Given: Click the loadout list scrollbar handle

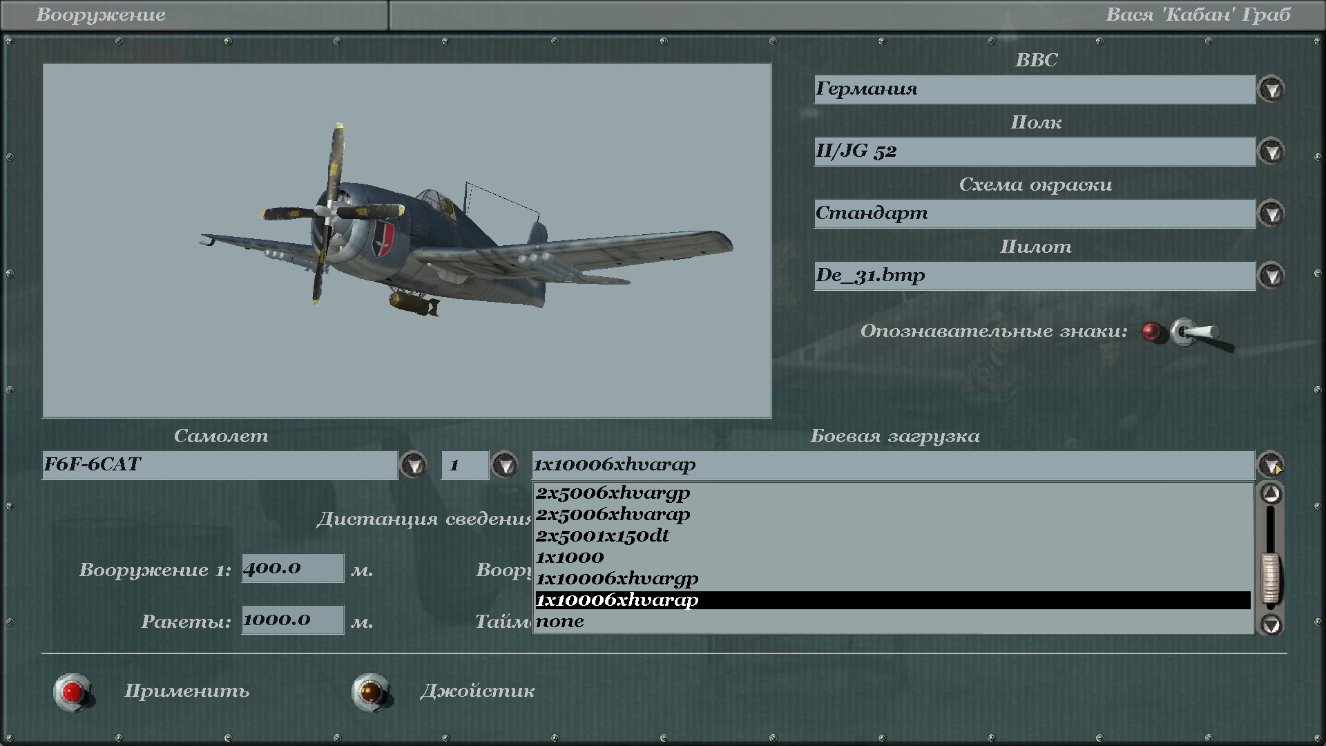Looking at the screenshot, I should coord(1271,579).
